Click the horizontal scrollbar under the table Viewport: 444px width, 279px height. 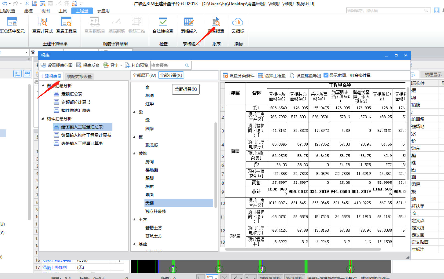(303, 249)
